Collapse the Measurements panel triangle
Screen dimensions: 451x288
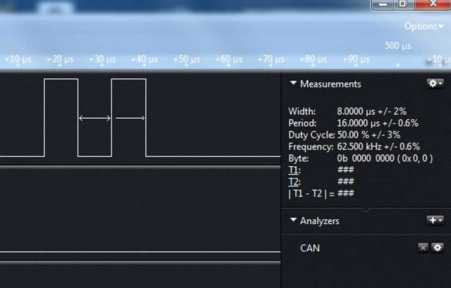(294, 83)
